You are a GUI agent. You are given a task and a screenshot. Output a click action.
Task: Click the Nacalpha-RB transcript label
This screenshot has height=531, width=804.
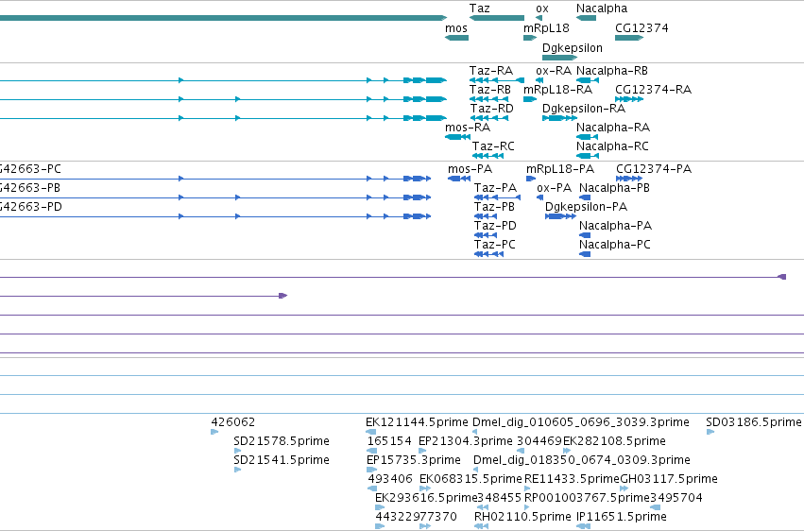click(611, 70)
